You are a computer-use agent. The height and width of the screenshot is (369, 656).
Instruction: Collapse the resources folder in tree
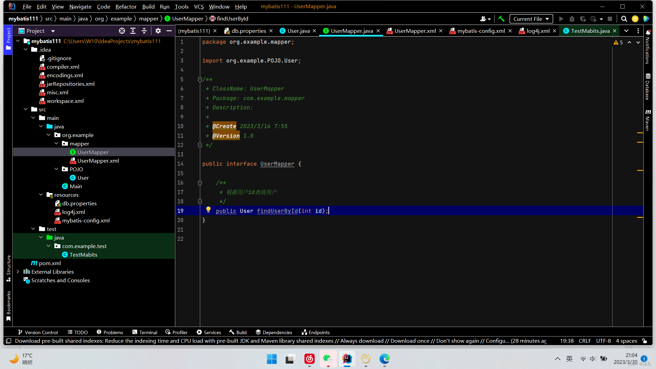(41, 195)
